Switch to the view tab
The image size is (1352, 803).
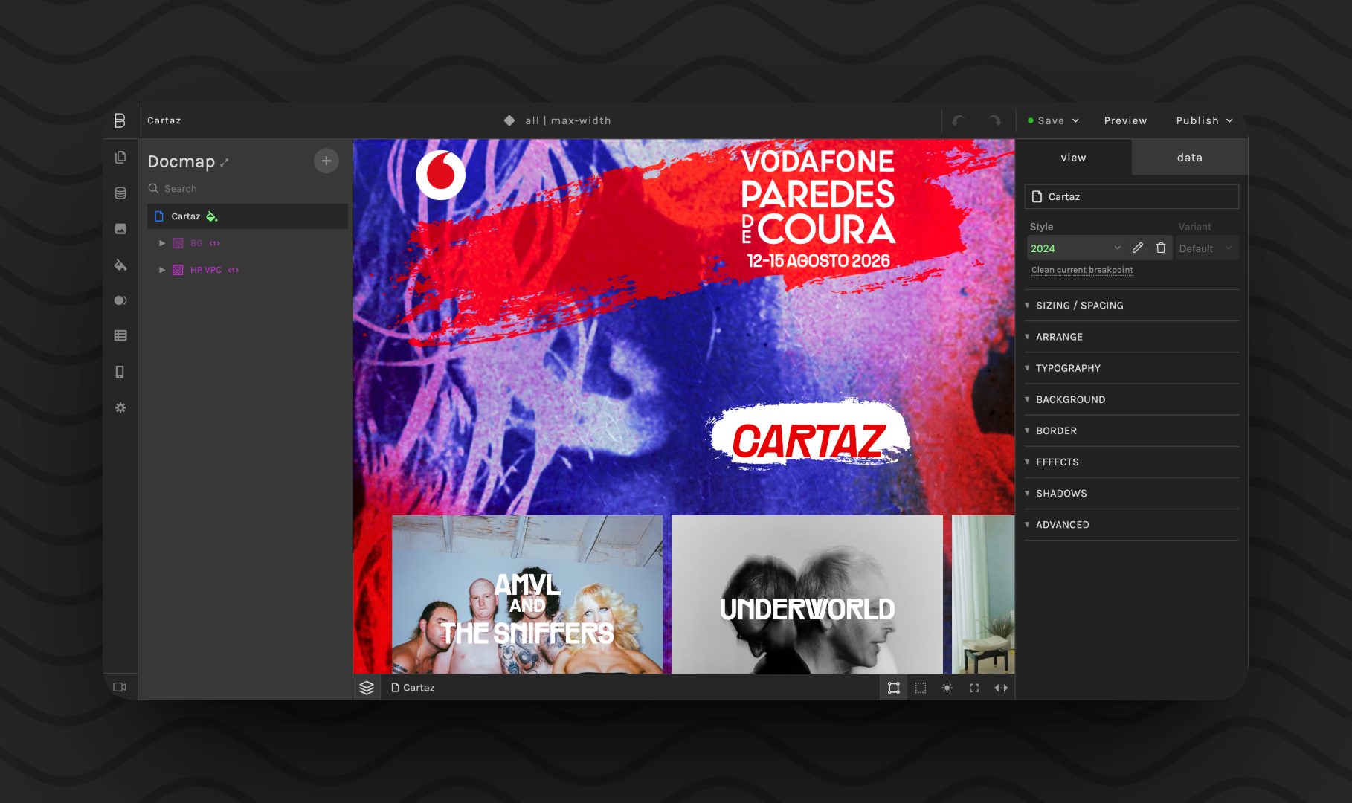pyautogui.click(x=1073, y=158)
